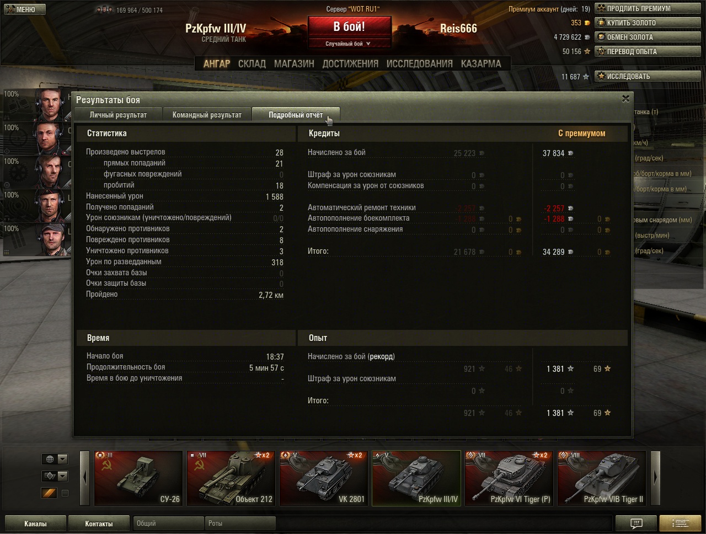Click the gold-colored list icon button

tap(680, 523)
